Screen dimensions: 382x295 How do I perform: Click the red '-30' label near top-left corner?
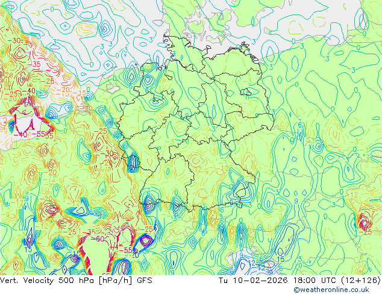(14, 41)
